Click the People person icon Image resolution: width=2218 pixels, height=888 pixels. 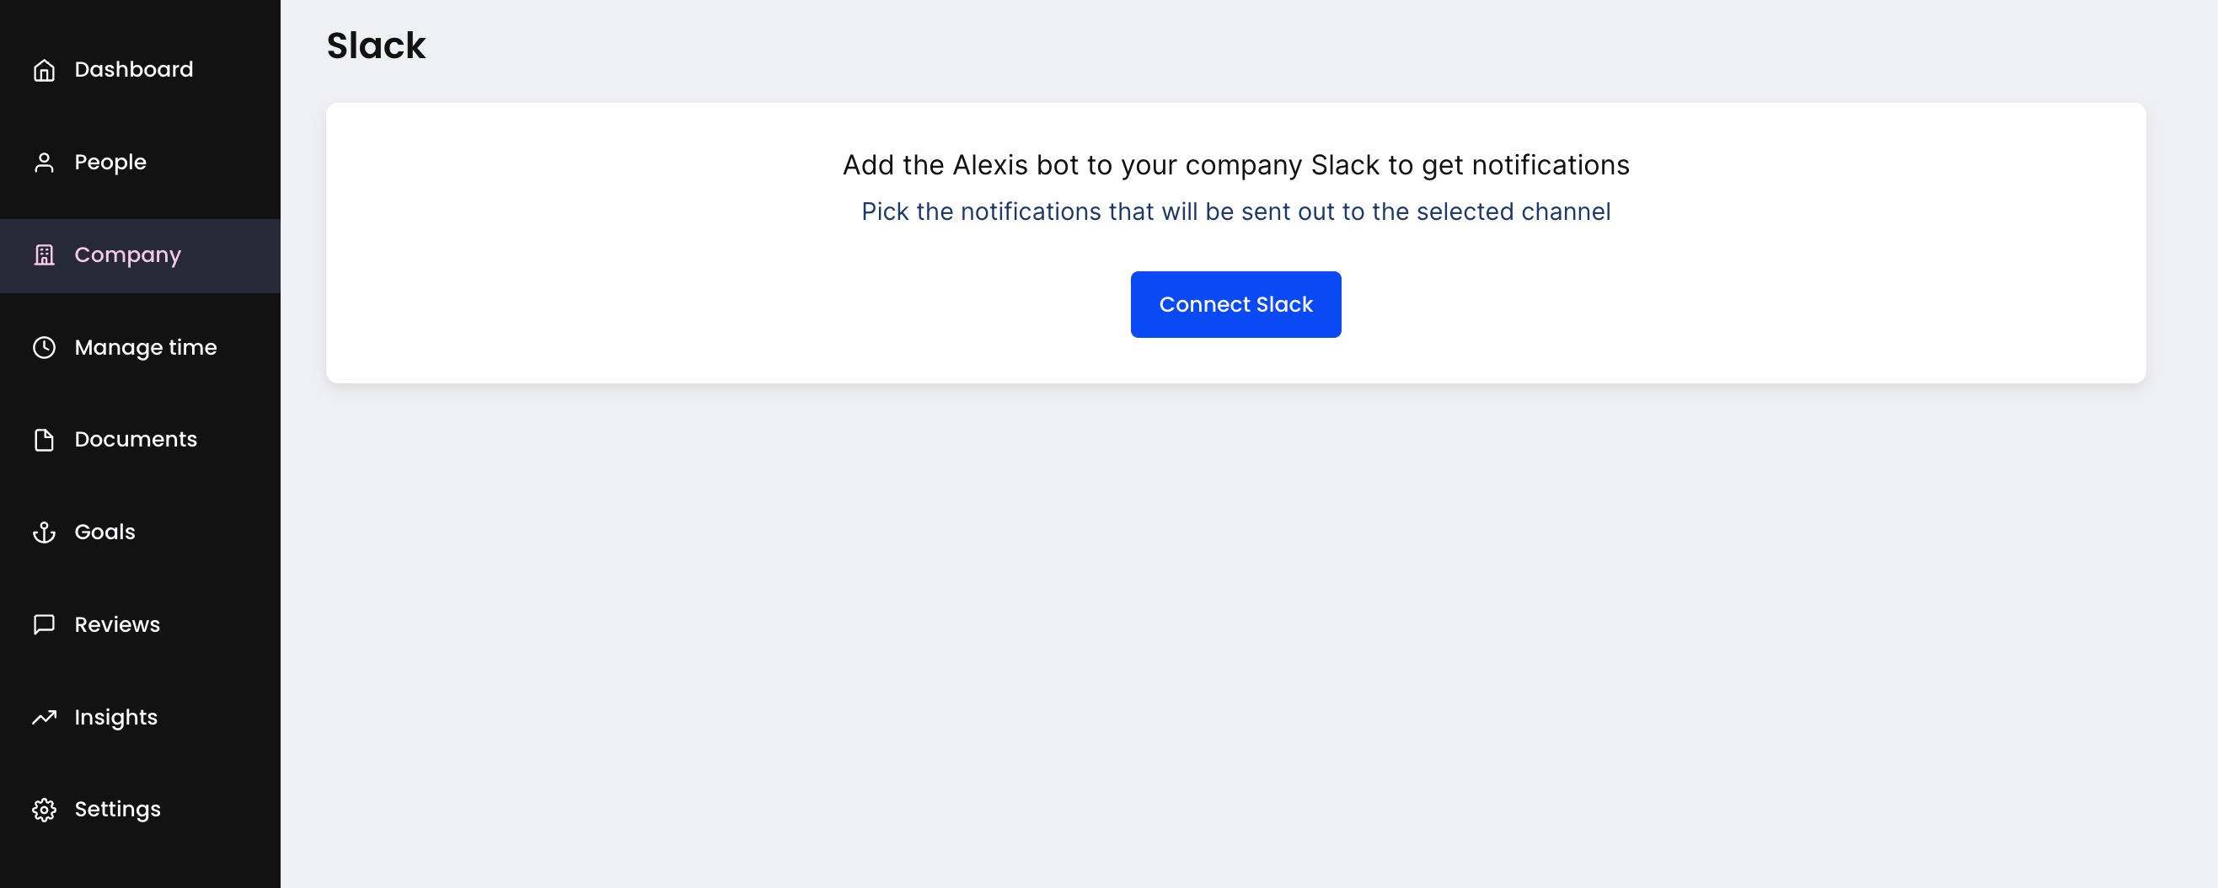[44, 163]
